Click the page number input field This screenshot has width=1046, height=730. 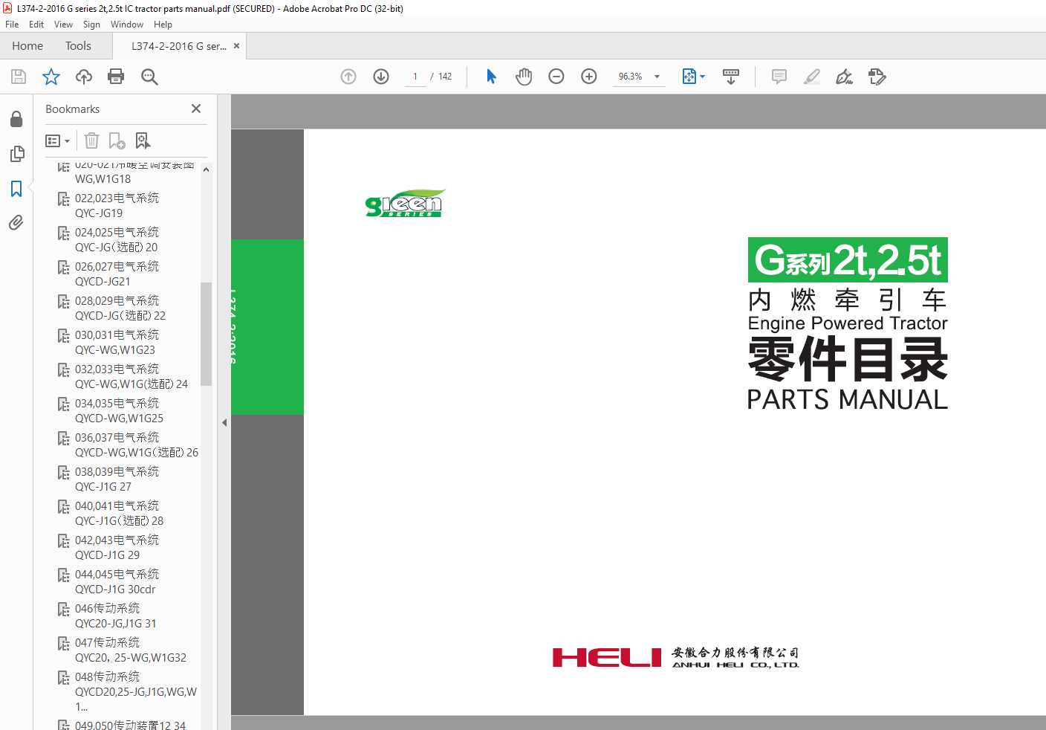point(415,77)
